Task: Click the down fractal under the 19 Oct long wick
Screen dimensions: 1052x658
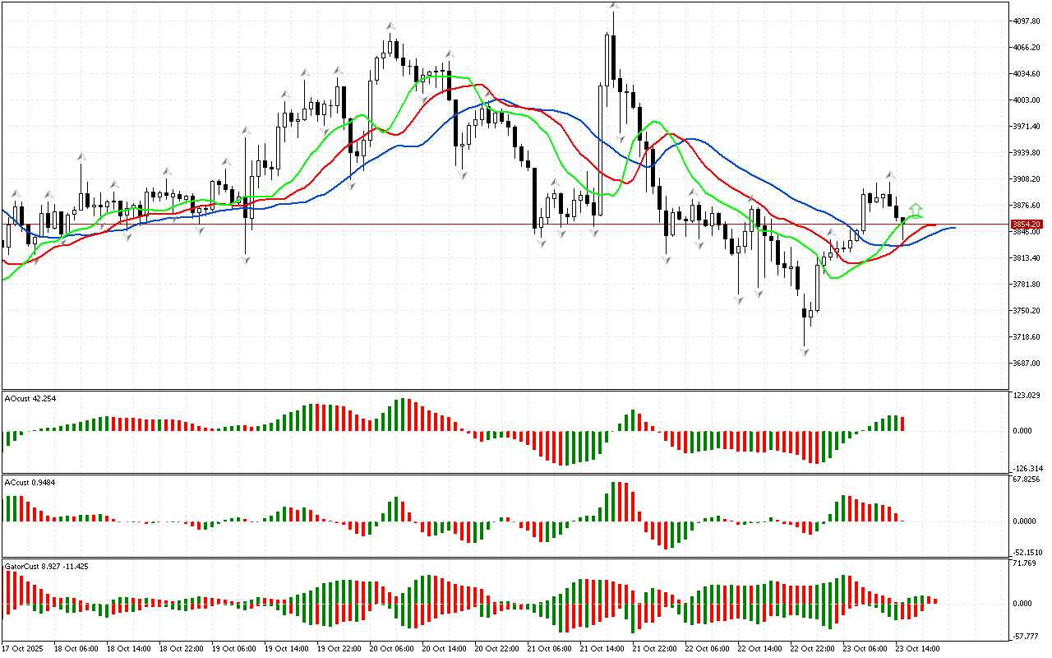Action: coord(246,259)
